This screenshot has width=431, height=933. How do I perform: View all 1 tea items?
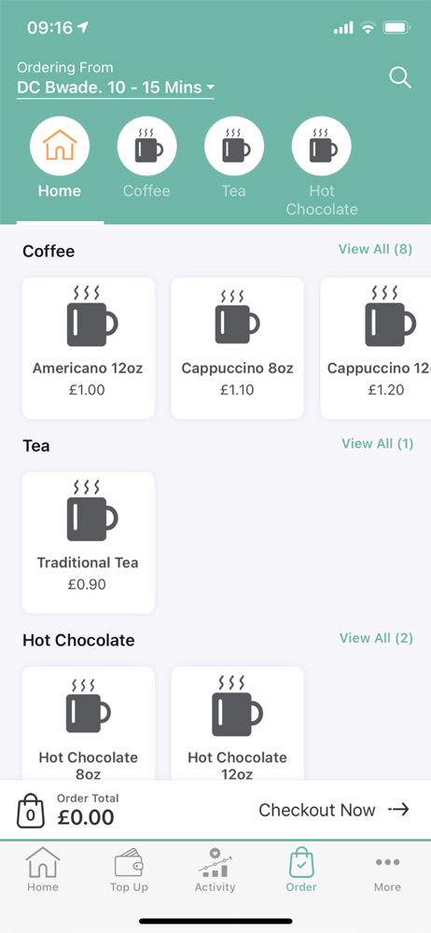pos(377,443)
